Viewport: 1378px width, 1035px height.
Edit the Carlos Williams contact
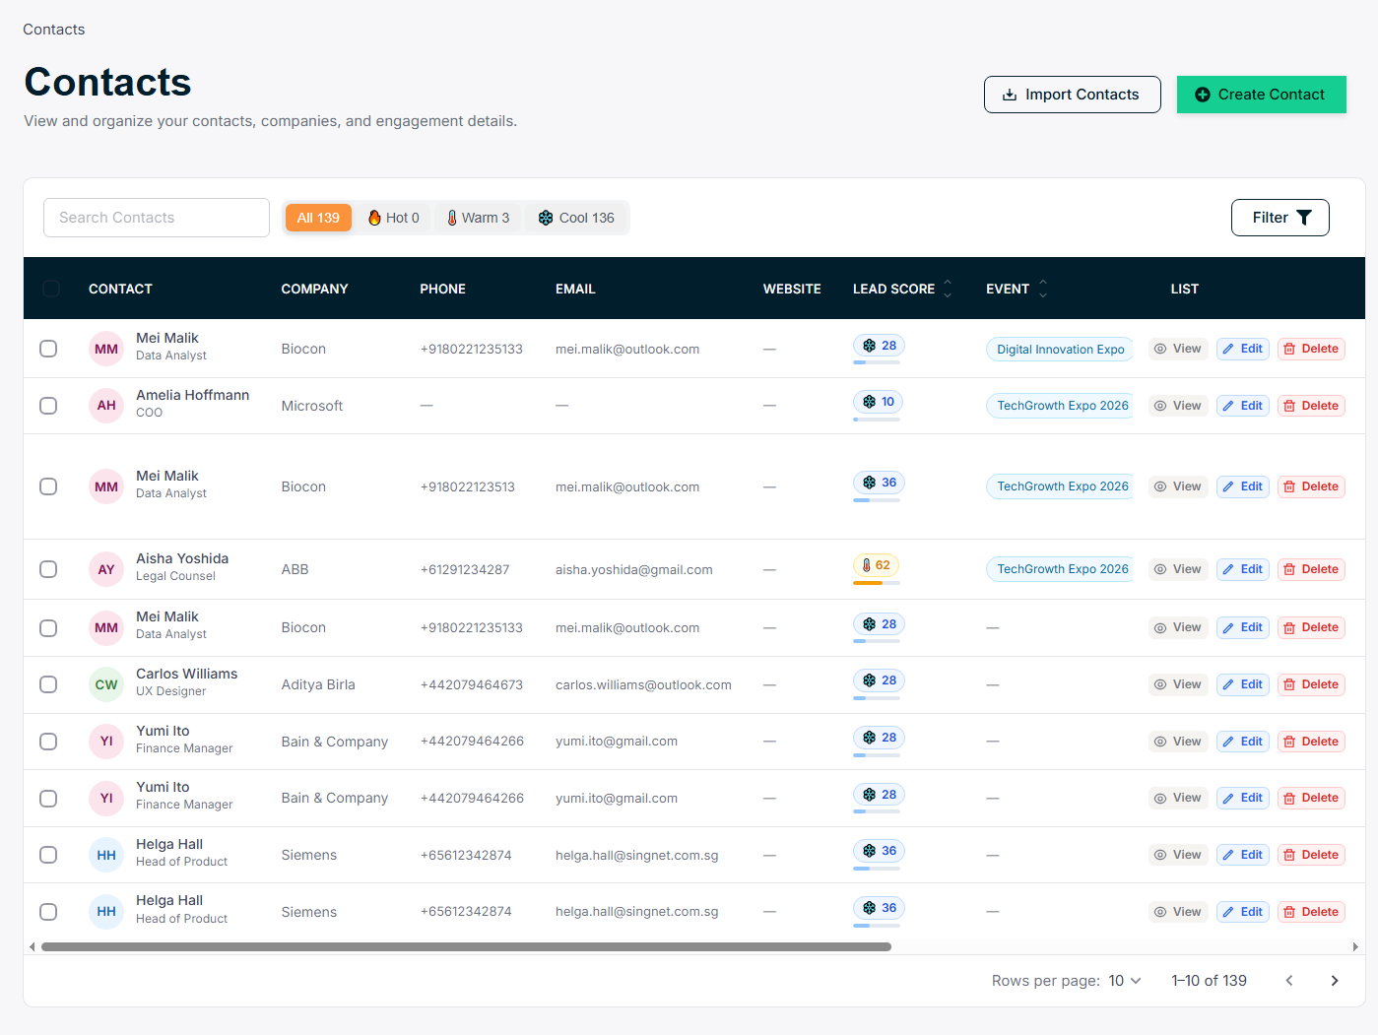point(1243,684)
